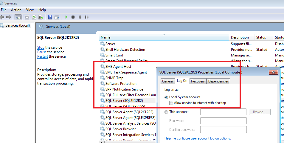Click the Show/Hide Action Pane icon
This screenshot has width=284, height=147.
(57, 17)
